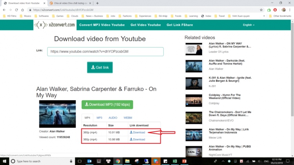Open the Games bookmark folder

pos(58,16)
